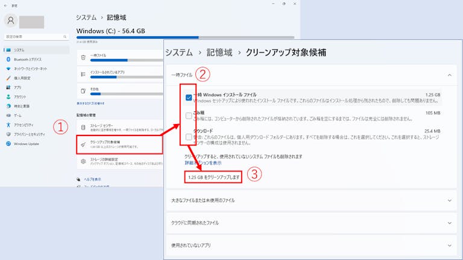Viewport: 463px width, 260px height.
Task: Click the trash icon beside 一時ファイル
Action: (83, 58)
